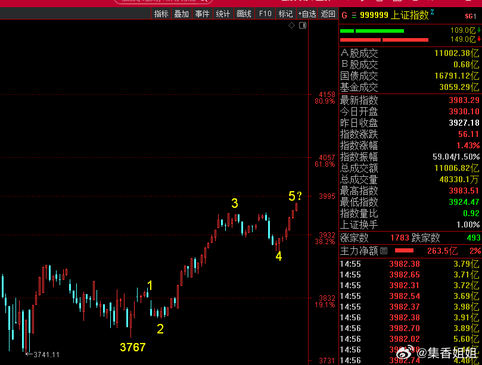
Task: Click the 3995 price level label
Action: click(x=327, y=196)
